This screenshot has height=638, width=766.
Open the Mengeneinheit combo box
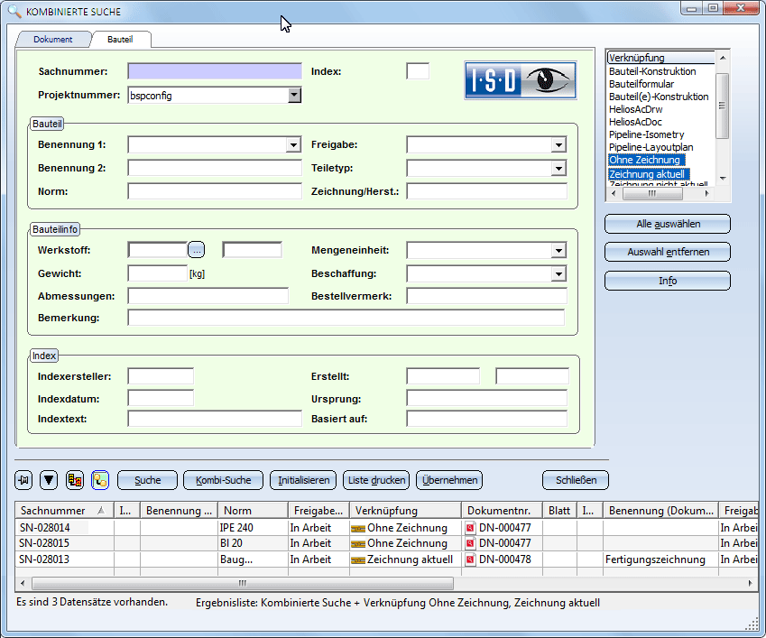(559, 251)
